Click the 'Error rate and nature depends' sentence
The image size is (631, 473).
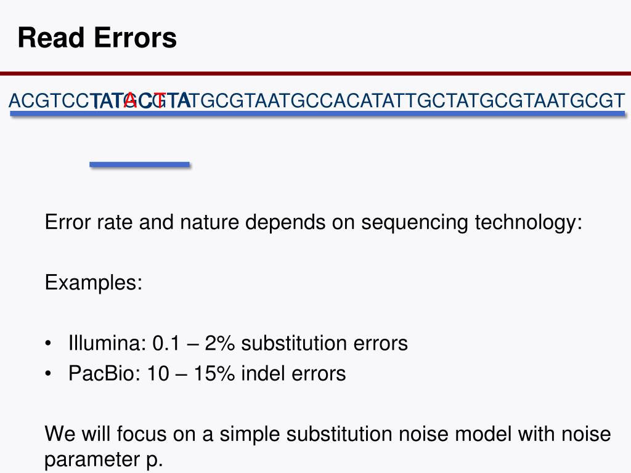coord(314,222)
